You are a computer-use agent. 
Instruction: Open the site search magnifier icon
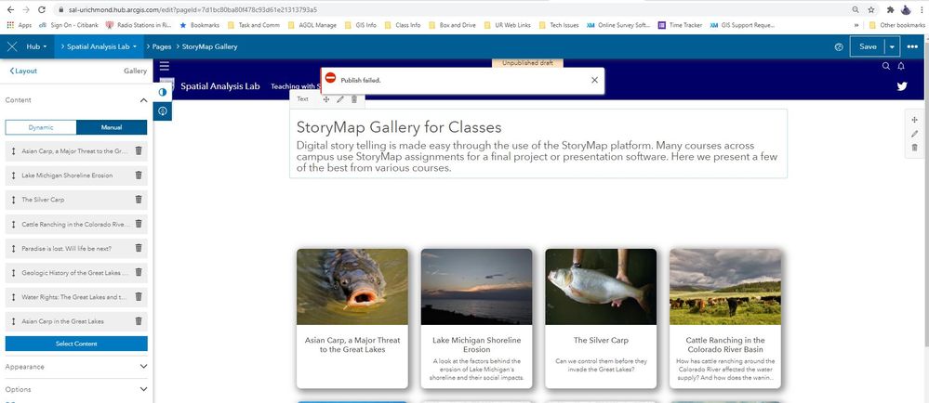(886, 66)
